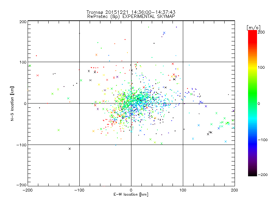The image size is (276, 207).
Task: Click the black bottom of the colorbar
Action: 253,174
